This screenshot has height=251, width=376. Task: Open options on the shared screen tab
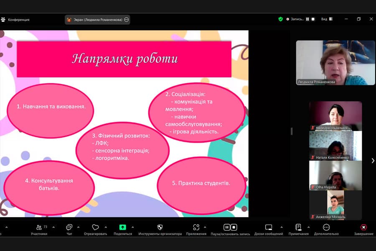click(x=126, y=20)
